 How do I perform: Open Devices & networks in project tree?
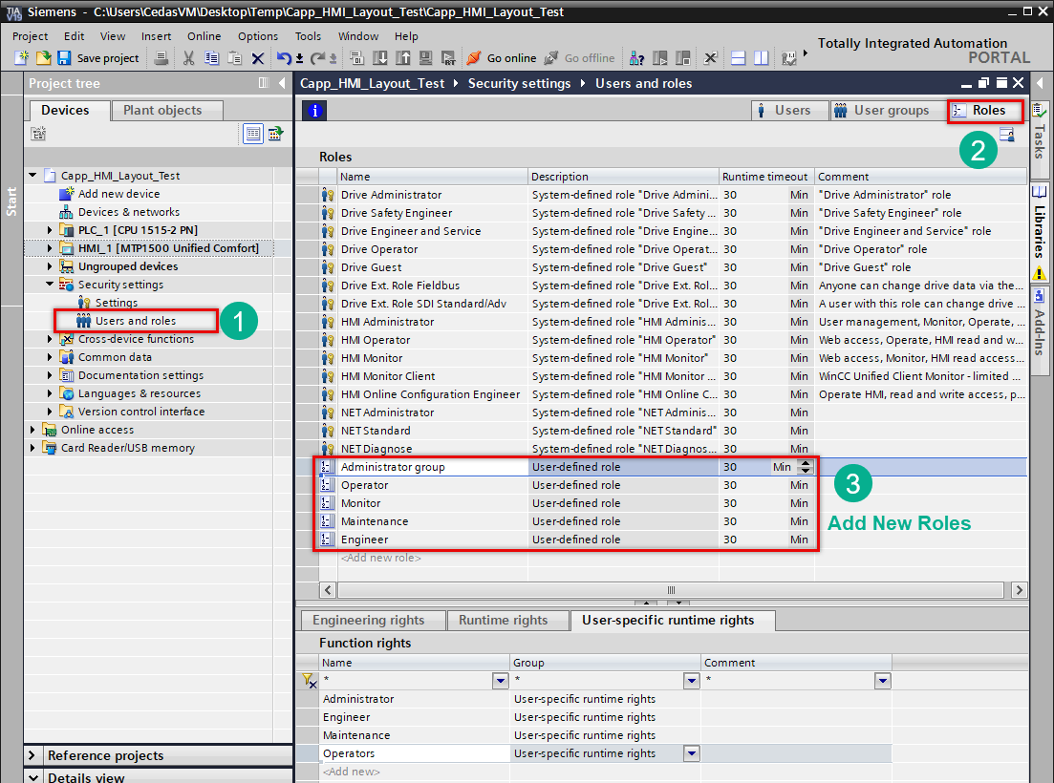[128, 212]
